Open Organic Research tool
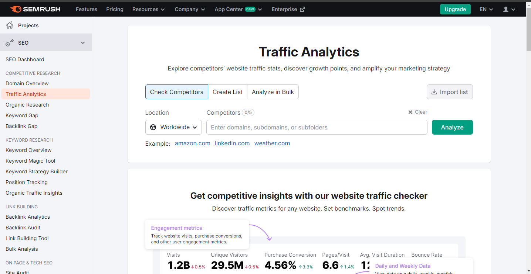The image size is (531, 274). [27, 105]
